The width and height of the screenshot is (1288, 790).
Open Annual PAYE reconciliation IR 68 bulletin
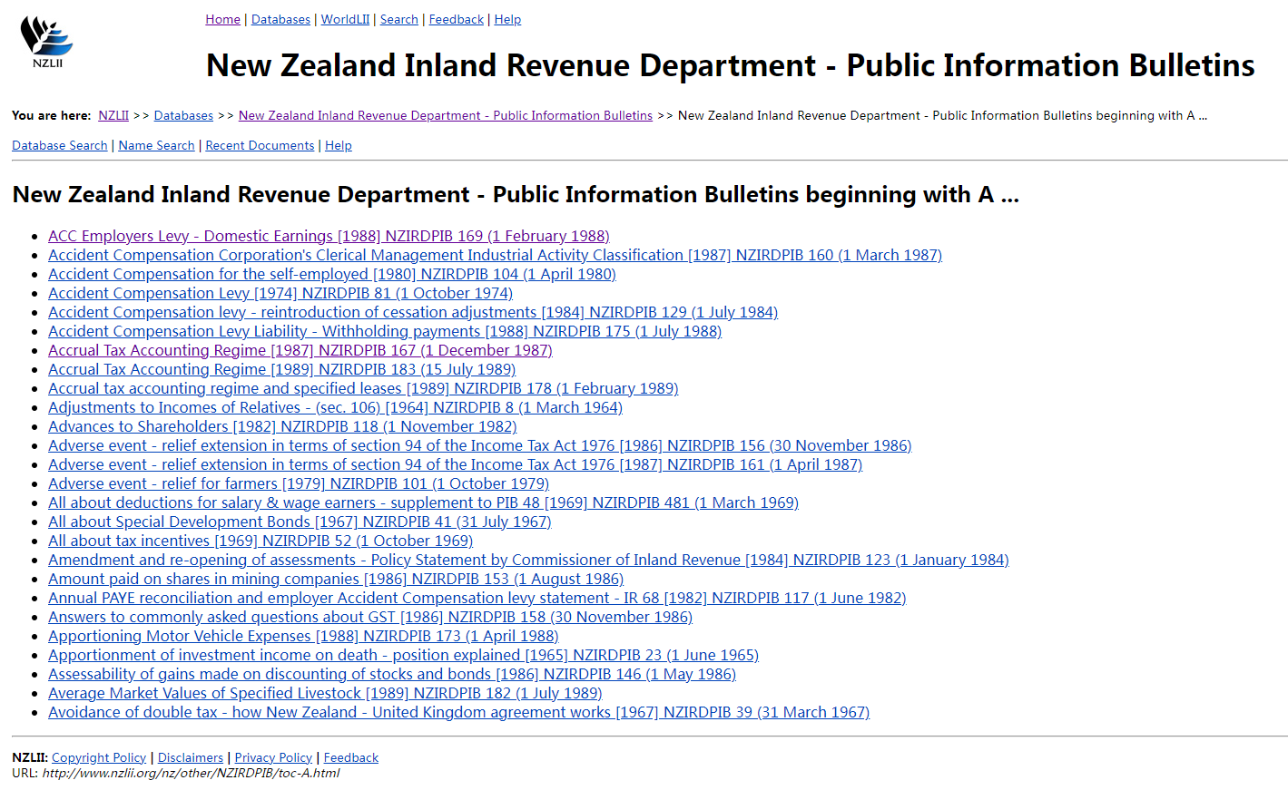(x=477, y=598)
